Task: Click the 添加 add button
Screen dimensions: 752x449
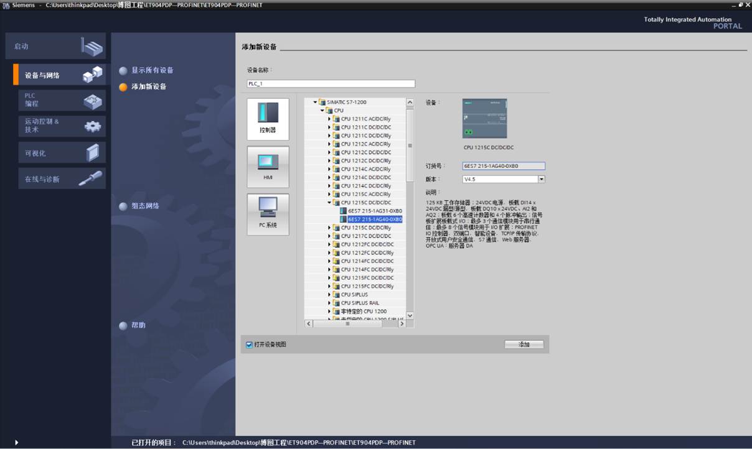Action: [x=524, y=345]
